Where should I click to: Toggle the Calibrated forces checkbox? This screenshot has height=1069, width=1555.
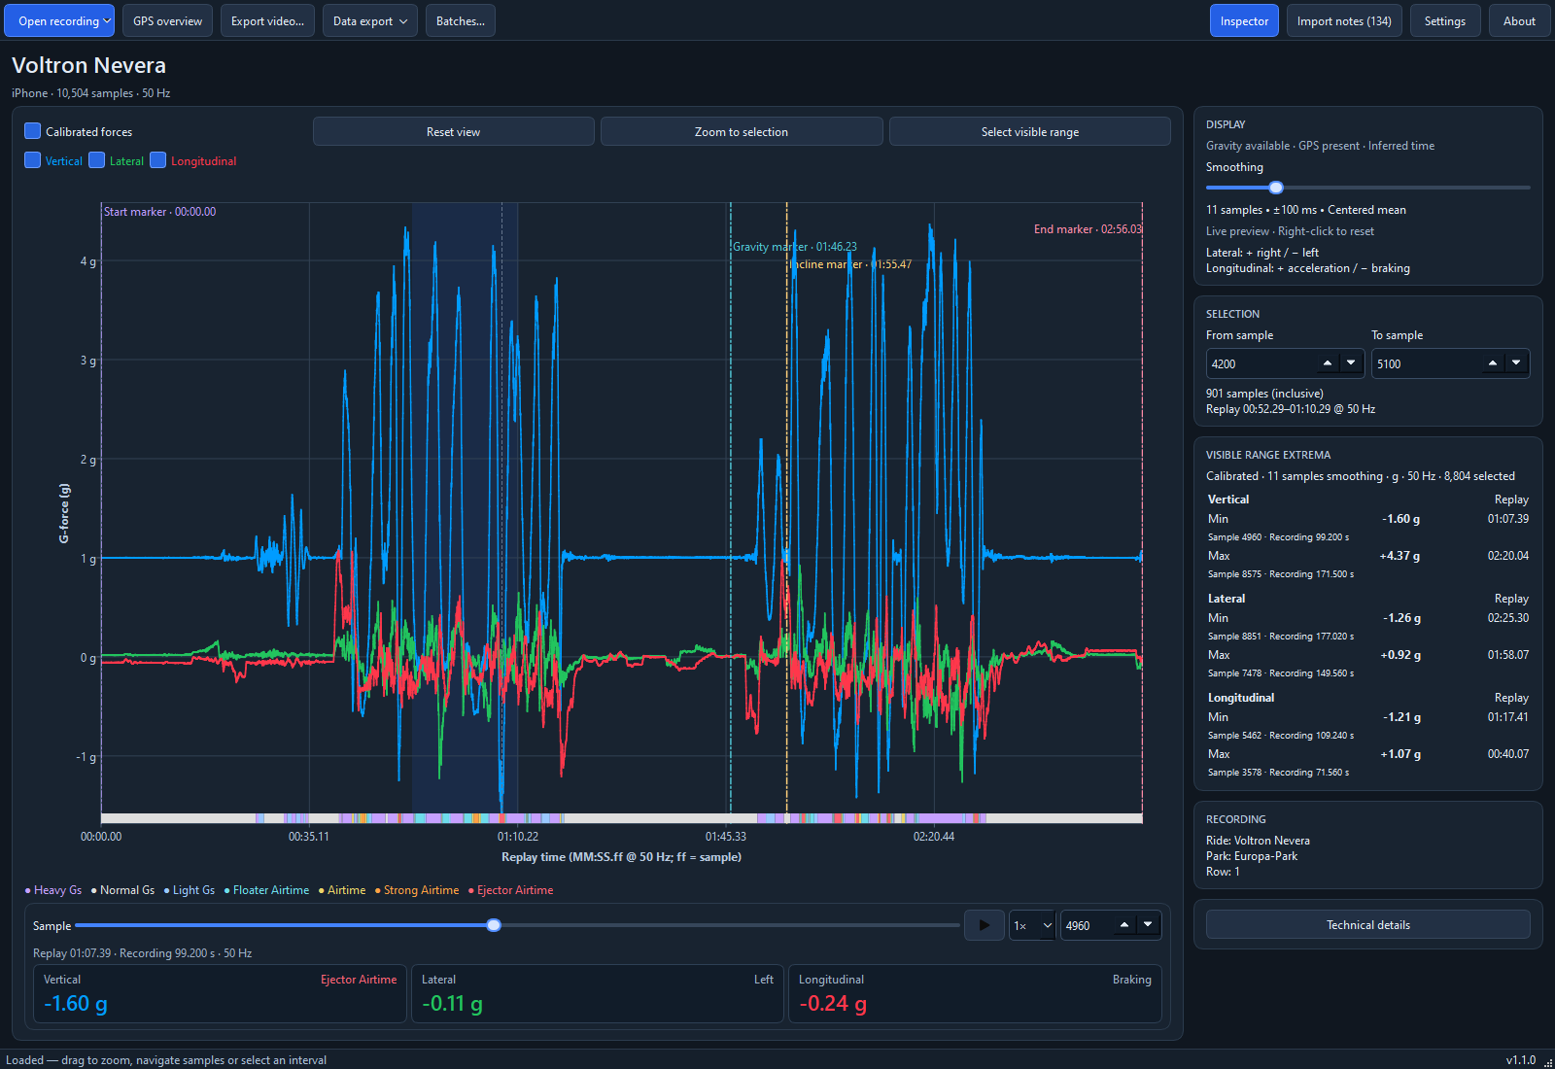coord(32,131)
